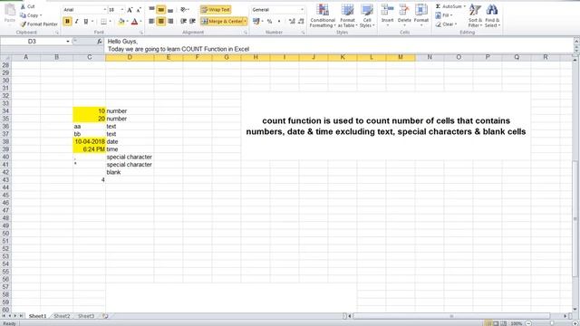580x326 pixels.
Task: Open Font dialog box launcher
Action: pyautogui.click(x=141, y=33)
